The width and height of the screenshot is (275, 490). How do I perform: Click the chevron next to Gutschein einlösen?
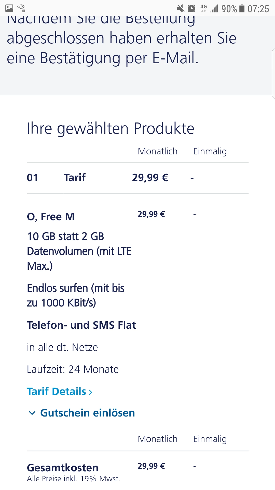(32, 413)
